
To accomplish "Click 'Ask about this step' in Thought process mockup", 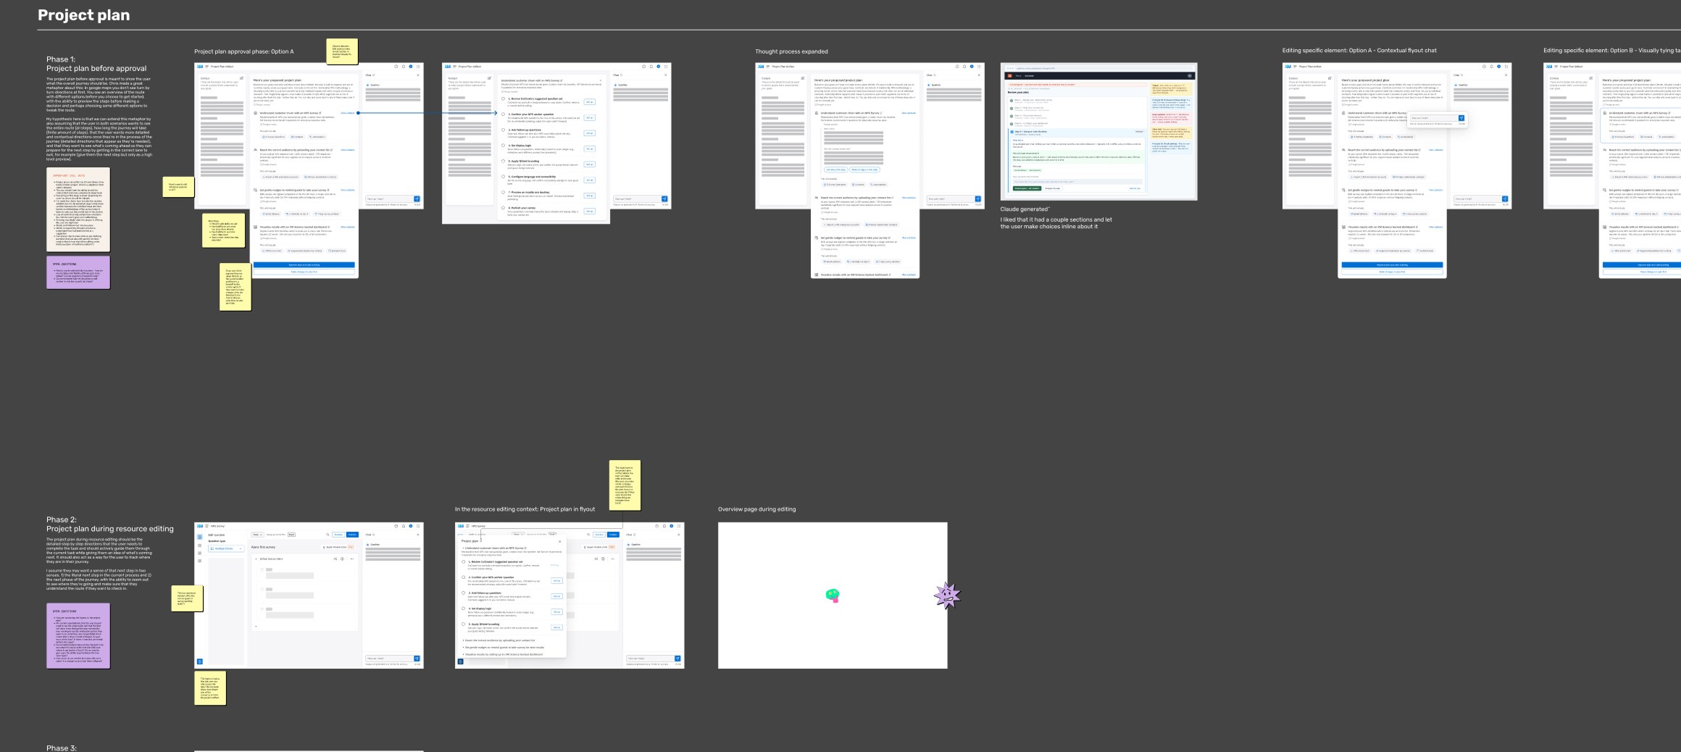I will point(835,170).
